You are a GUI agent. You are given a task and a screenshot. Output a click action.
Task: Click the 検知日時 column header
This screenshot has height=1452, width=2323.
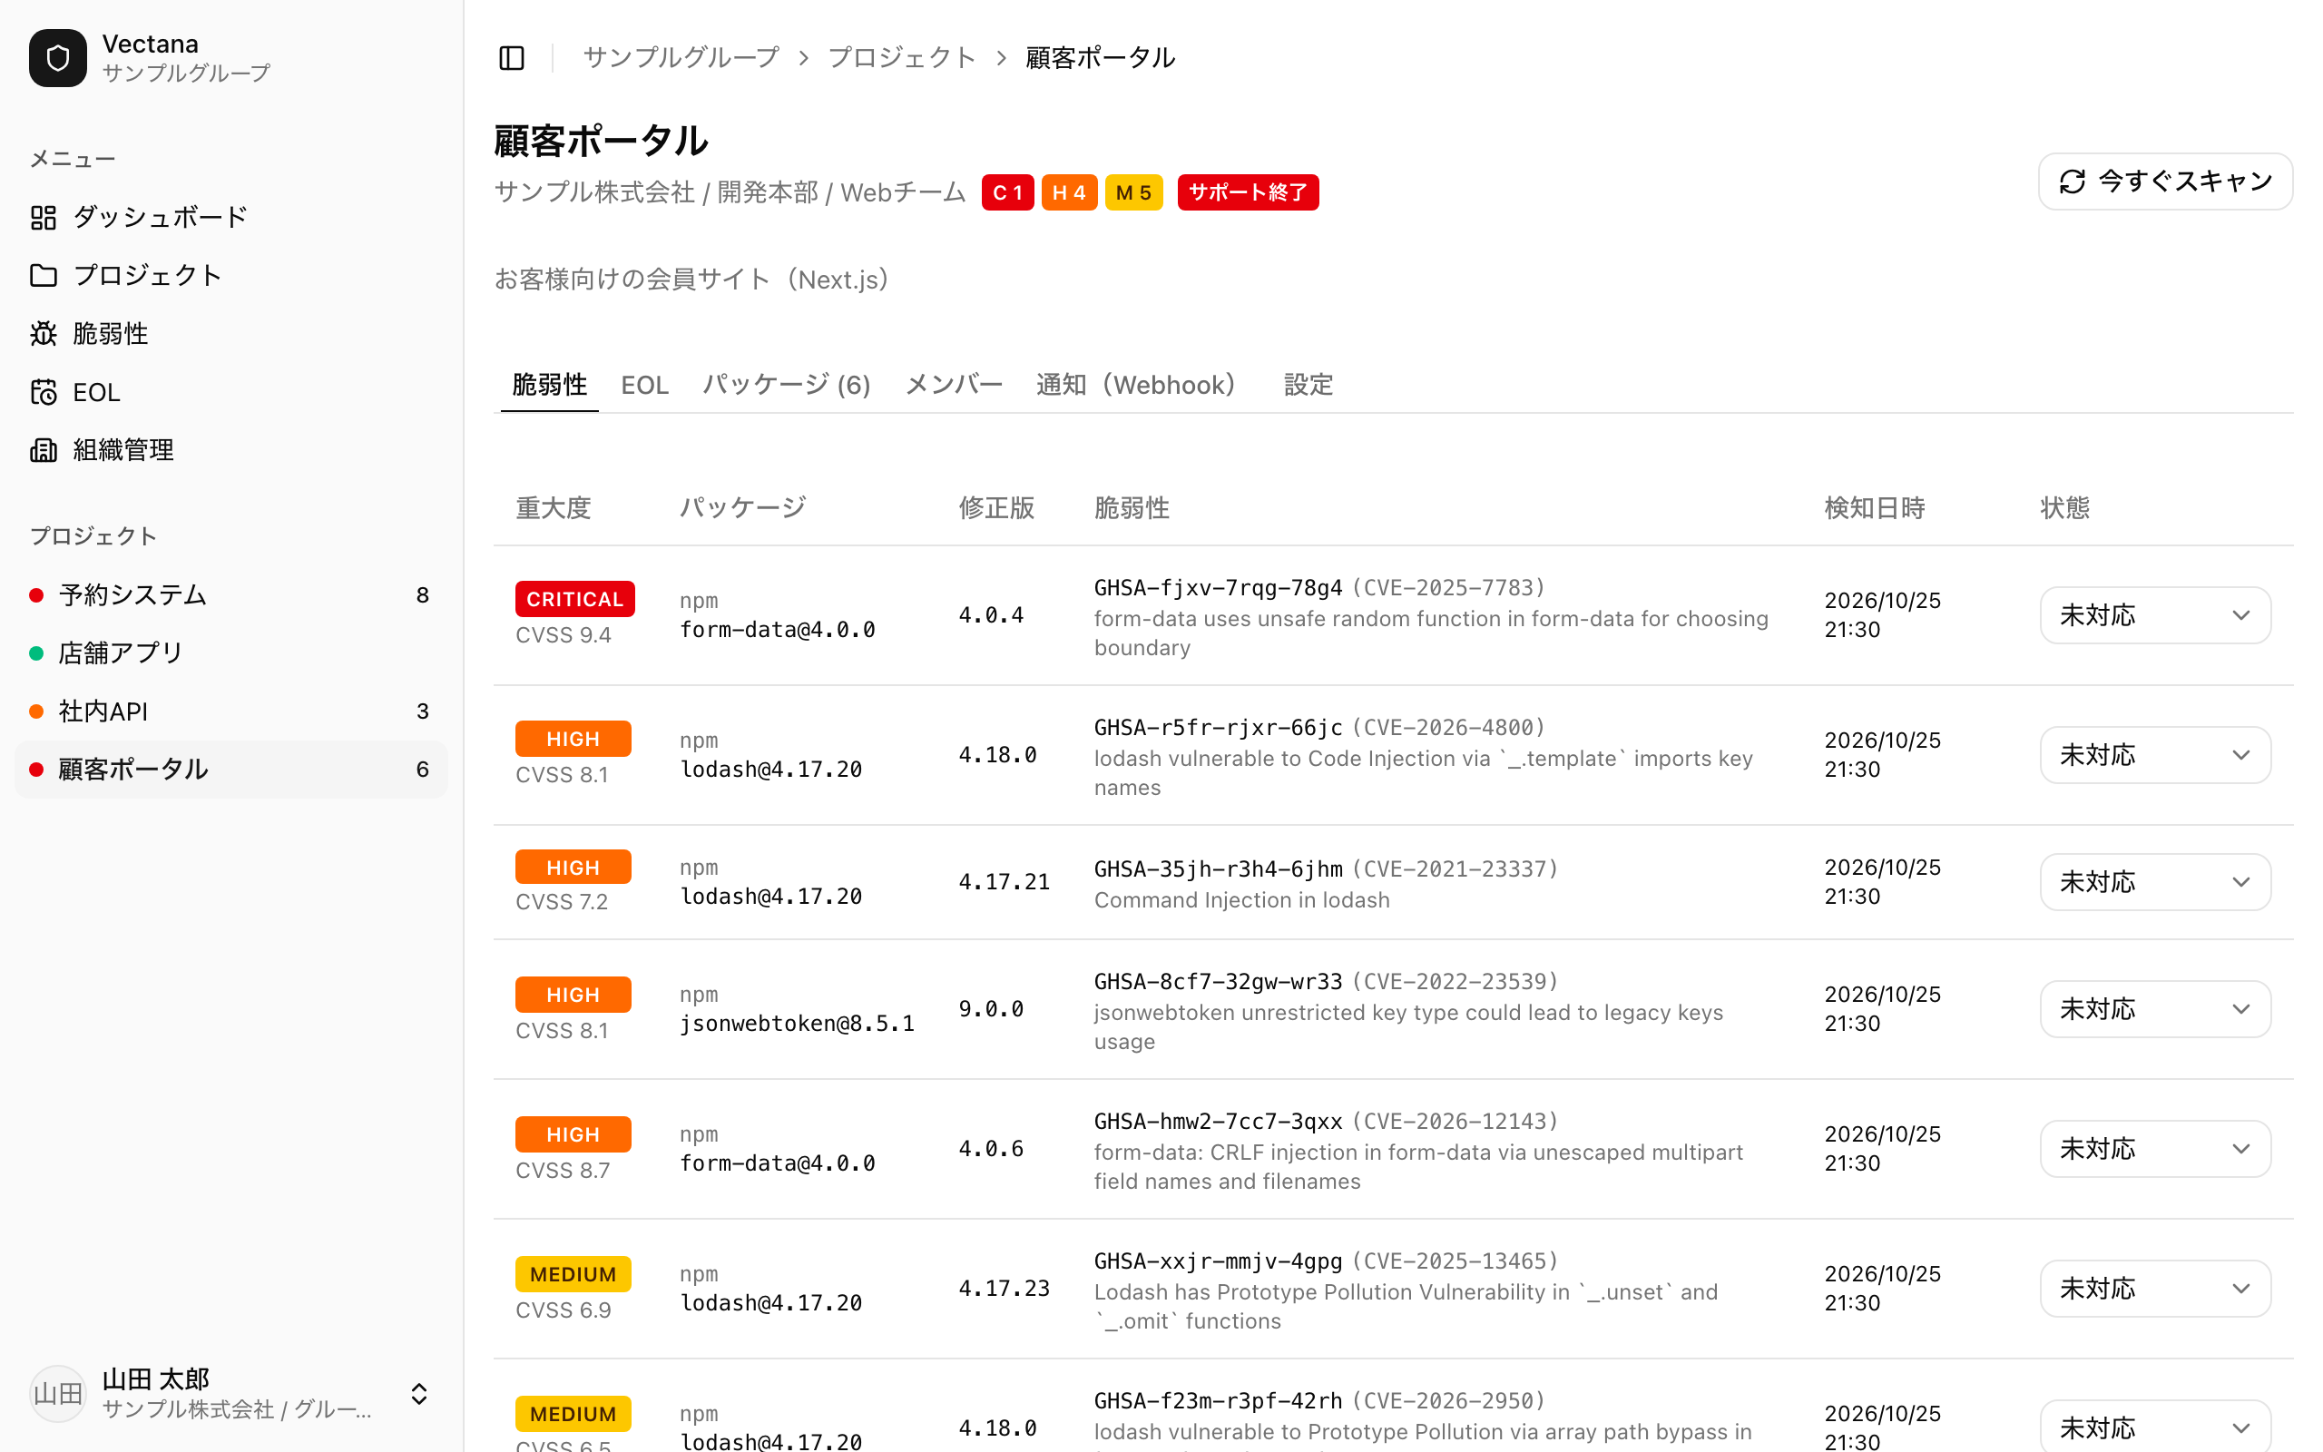1874,508
